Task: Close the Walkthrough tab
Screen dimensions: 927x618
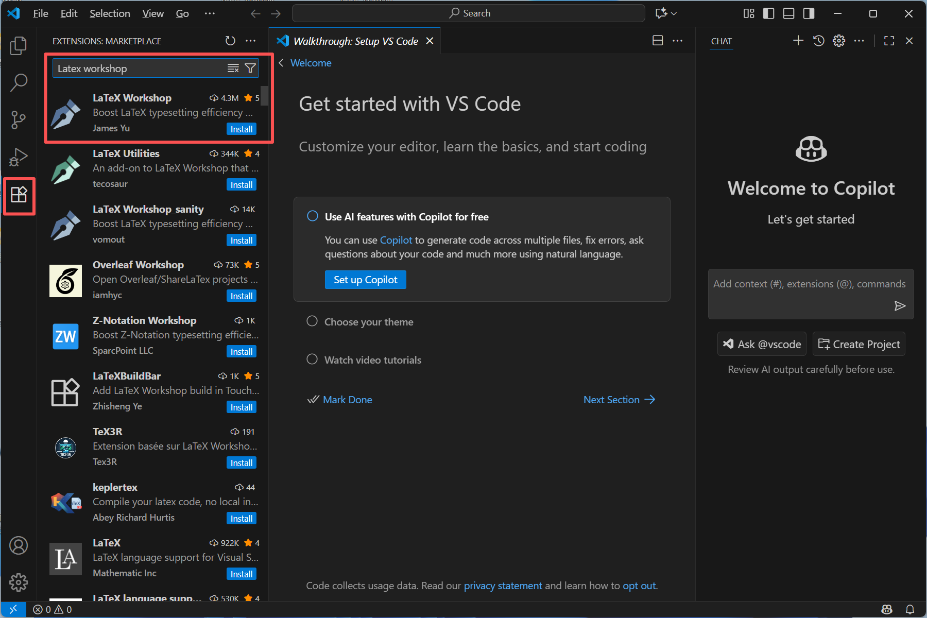Action: click(x=430, y=41)
